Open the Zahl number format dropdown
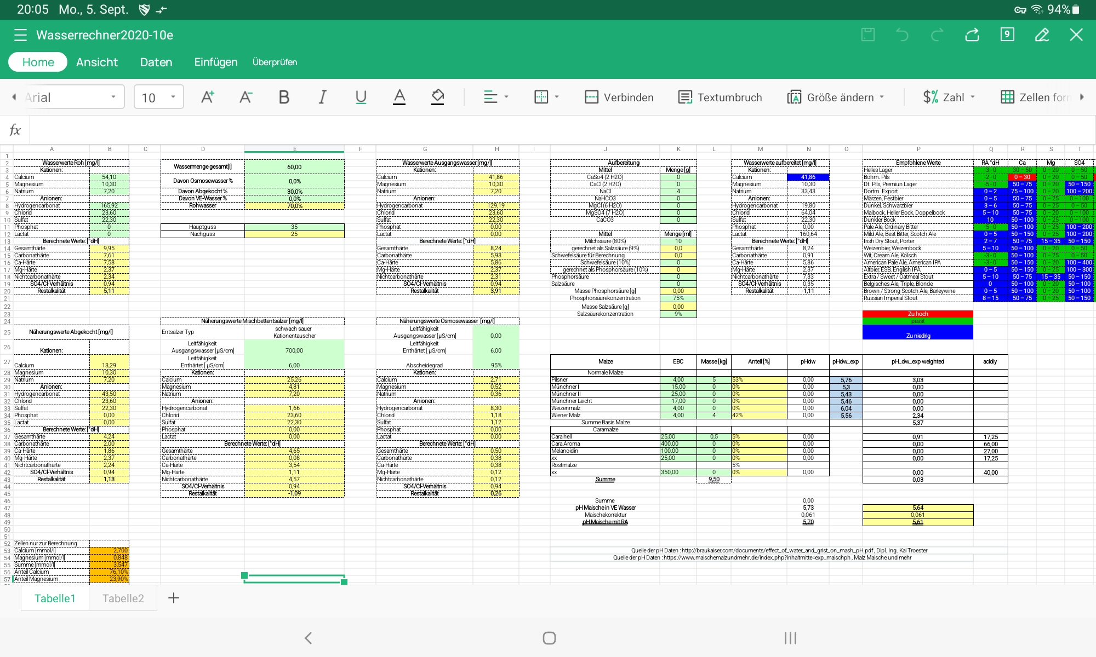1096x657 pixels. tap(950, 97)
